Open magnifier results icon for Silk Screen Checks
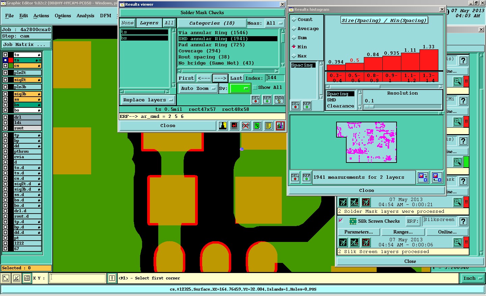 click(x=458, y=242)
